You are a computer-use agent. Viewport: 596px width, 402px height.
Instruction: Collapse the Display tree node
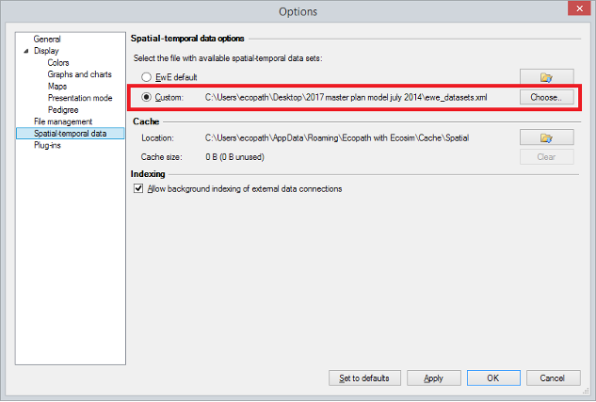26,51
